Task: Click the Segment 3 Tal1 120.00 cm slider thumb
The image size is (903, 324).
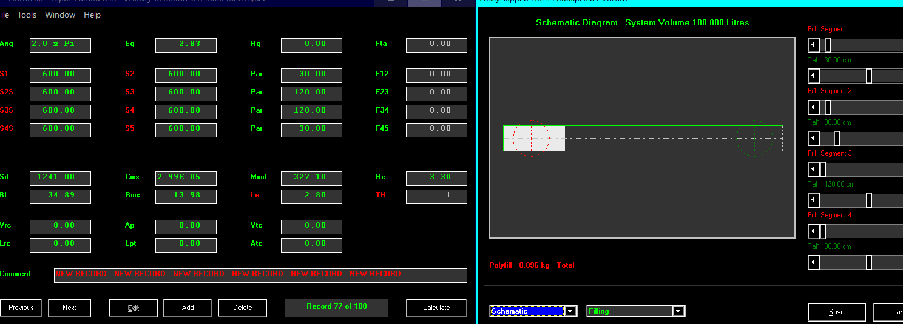Action: click(x=869, y=200)
